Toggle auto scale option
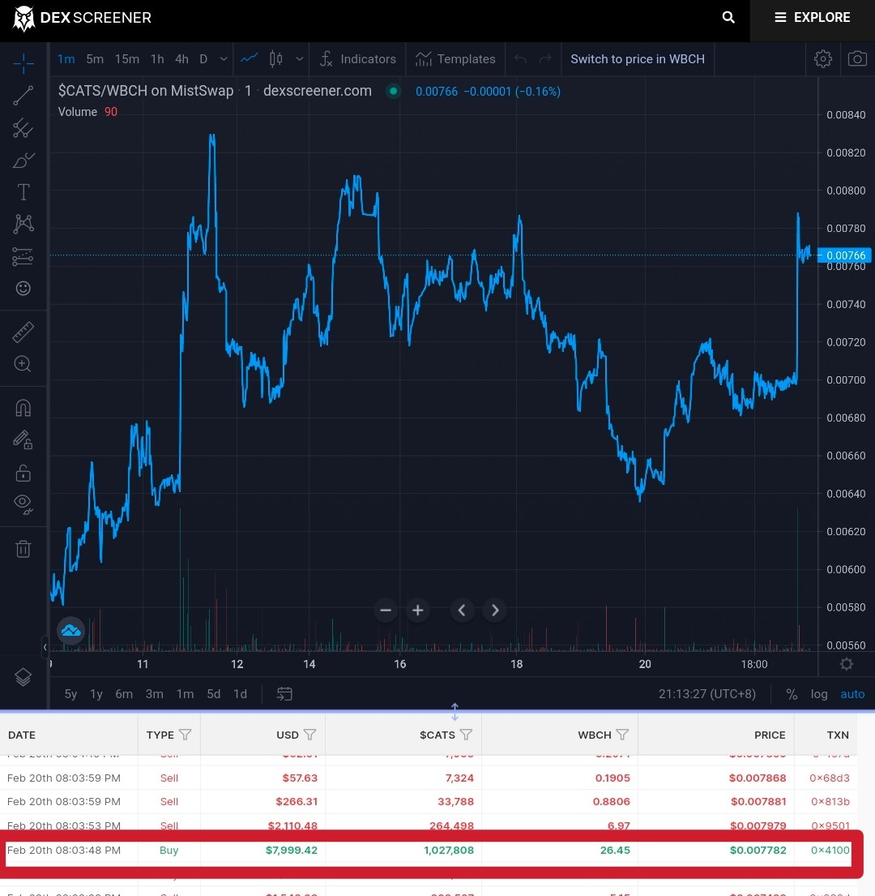This screenshot has height=896, width=875. pos(852,694)
